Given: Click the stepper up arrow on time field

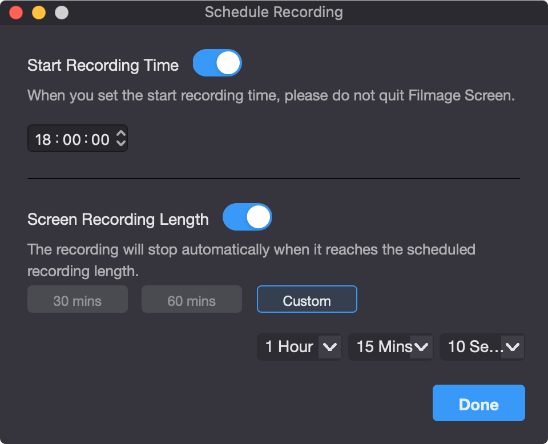Looking at the screenshot, I should (121, 133).
